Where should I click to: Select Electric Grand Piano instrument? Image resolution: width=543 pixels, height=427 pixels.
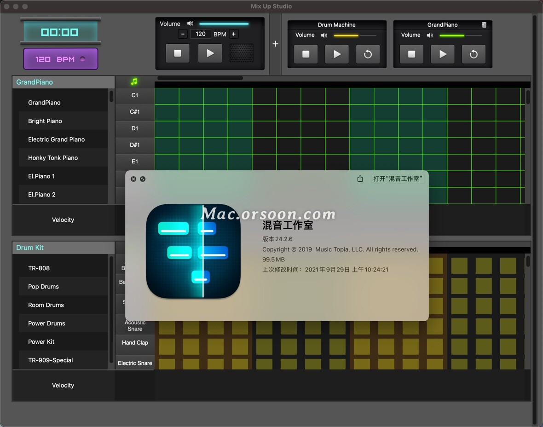coord(63,139)
